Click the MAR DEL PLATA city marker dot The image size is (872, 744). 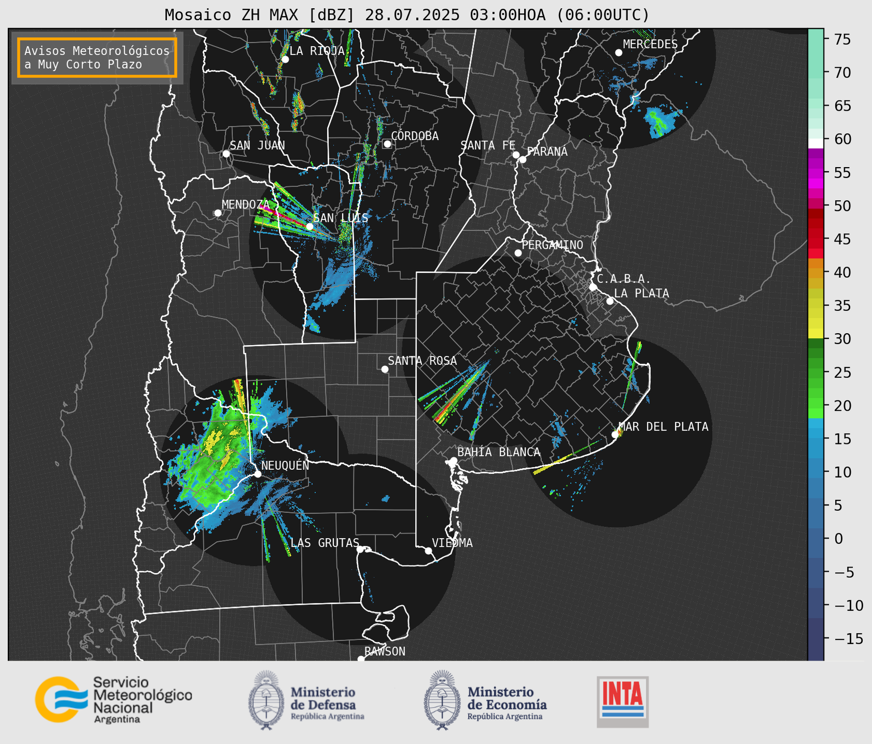tap(615, 435)
